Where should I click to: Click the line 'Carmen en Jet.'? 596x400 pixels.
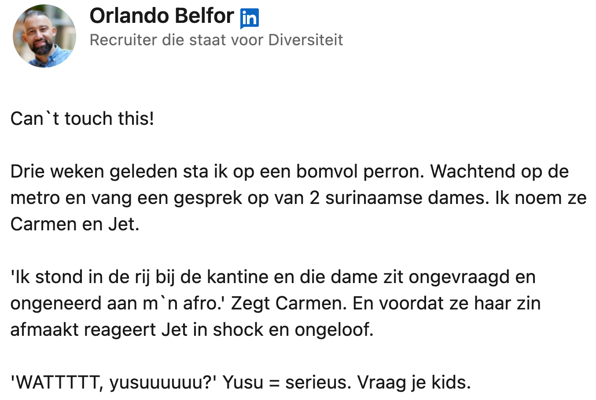point(75,224)
